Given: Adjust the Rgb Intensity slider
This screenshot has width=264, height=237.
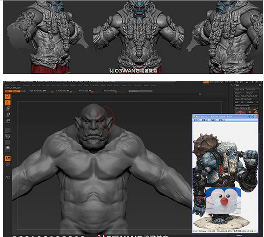Looking at the screenshot, I should [41, 91].
